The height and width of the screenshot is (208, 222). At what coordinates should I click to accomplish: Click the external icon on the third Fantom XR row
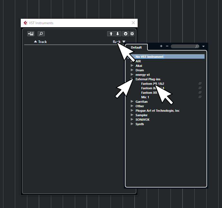200,92
